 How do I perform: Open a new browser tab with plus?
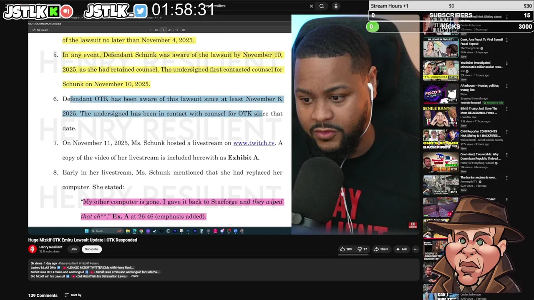coord(161,17)
